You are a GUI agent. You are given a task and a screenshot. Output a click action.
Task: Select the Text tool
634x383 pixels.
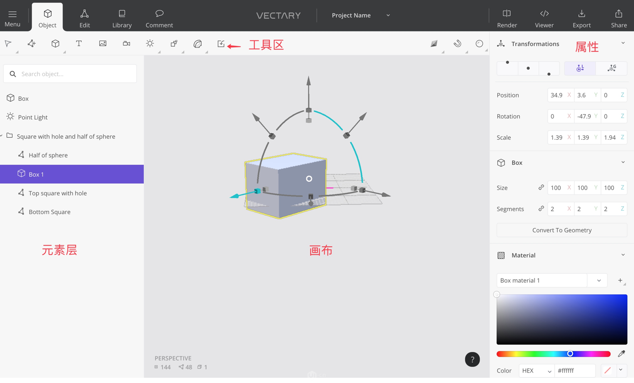tap(79, 44)
